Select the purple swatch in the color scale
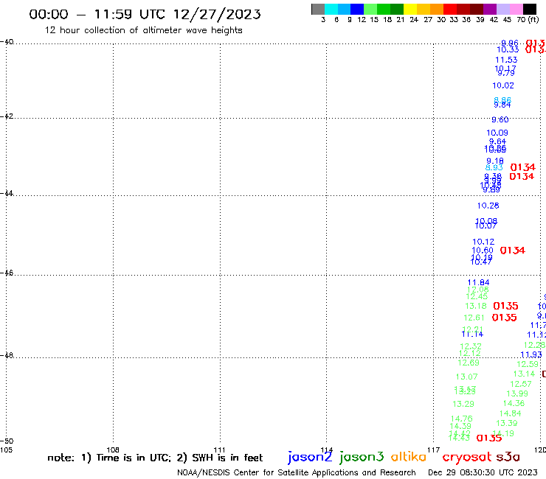 pos(490,9)
